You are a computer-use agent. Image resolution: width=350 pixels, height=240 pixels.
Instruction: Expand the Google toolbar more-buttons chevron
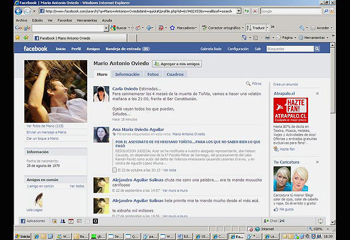tap(272, 27)
